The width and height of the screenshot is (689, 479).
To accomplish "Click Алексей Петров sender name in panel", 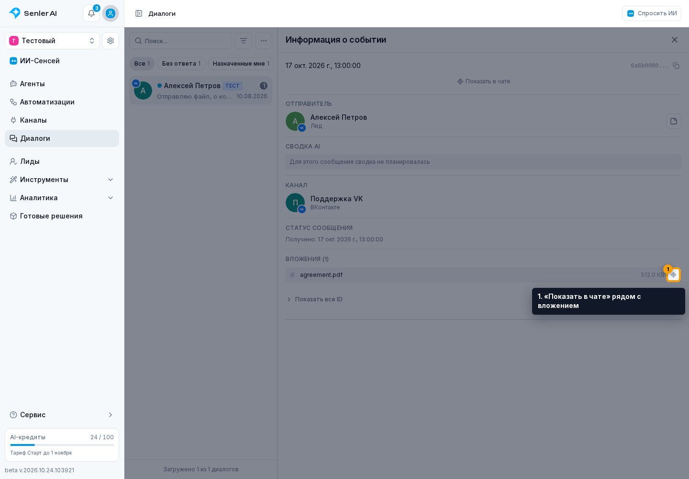I will [x=339, y=117].
